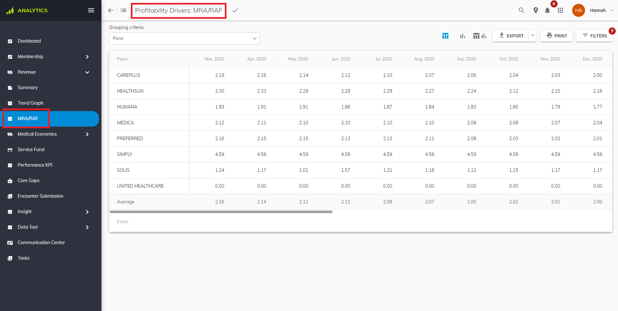Image resolution: width=618 pixels, height=311 pixels.
Task: Expand the Insight submenu chevron
Action: click(x=87, y=212)
